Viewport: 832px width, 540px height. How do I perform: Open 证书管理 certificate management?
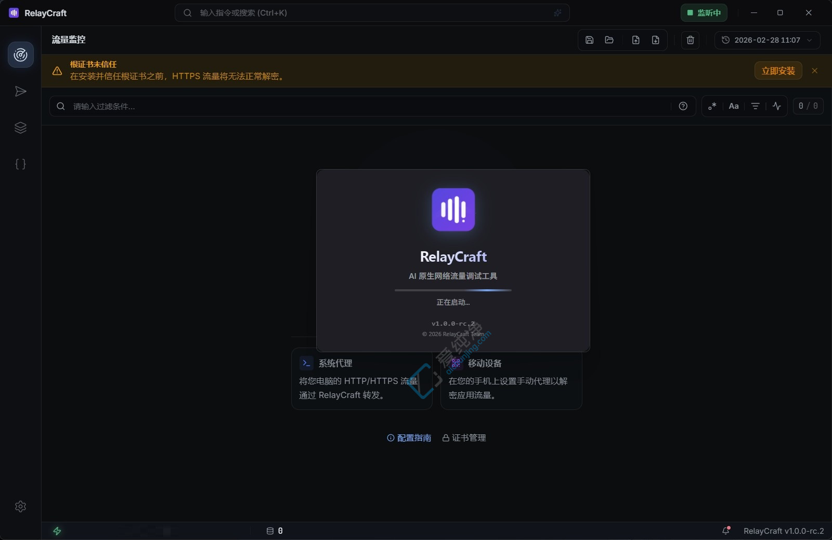pyautogui.click(x=464, y=438)
